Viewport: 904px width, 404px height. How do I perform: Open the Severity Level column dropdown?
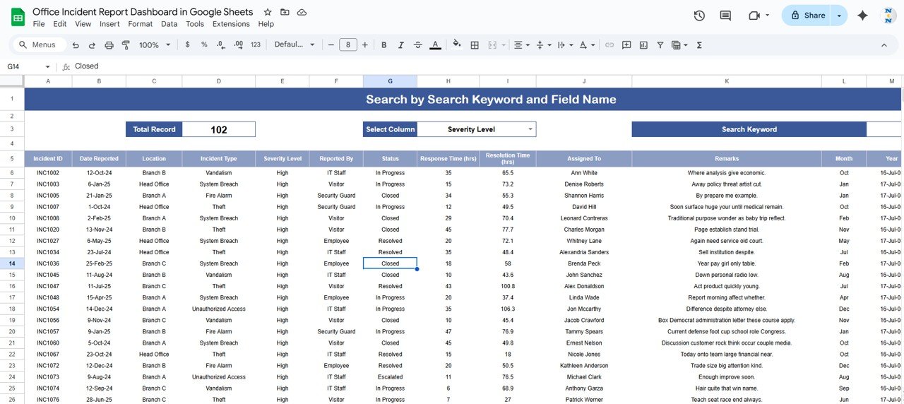(530, 129)
